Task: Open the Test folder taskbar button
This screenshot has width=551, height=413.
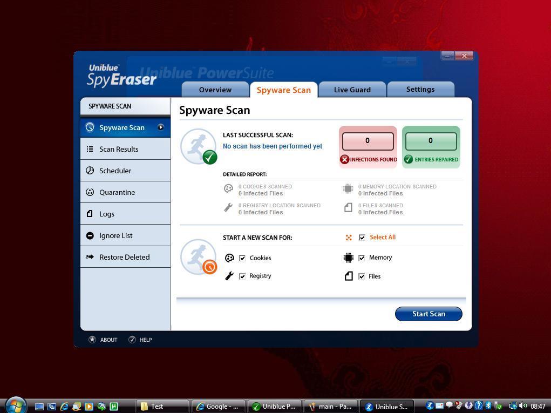Action: [162, 407]
